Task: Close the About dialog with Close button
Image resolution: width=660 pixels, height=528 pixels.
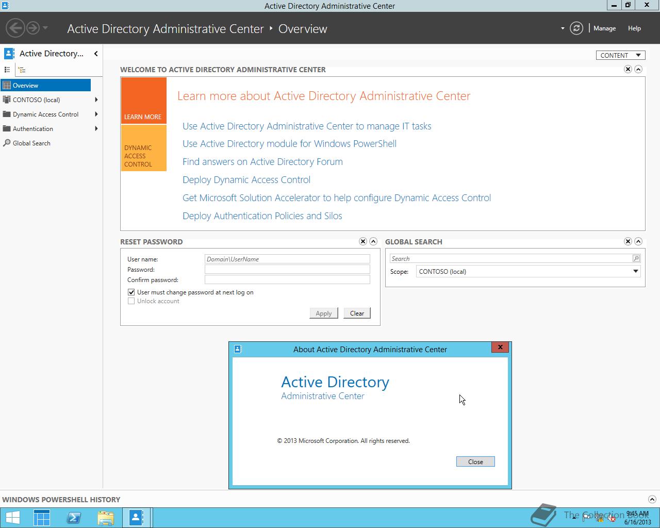Action: (x=475, y=461)
